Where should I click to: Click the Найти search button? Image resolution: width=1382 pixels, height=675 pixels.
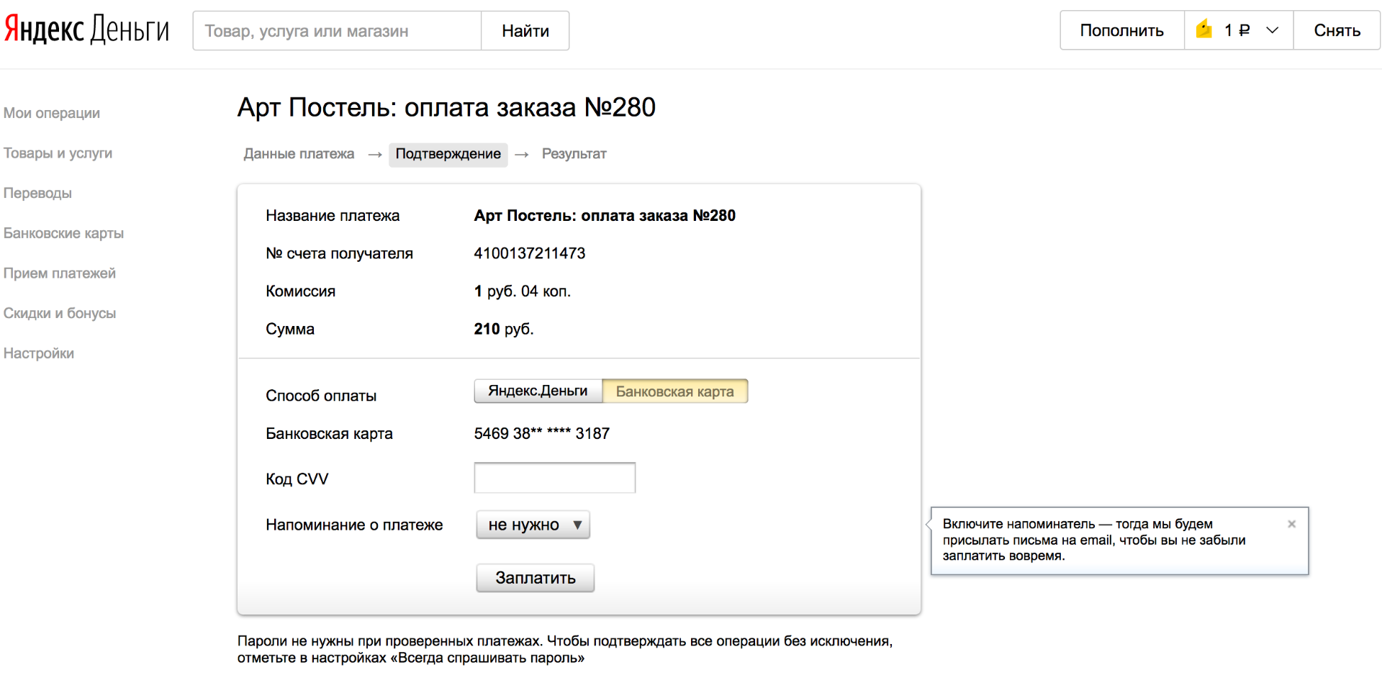click(525, 31)
